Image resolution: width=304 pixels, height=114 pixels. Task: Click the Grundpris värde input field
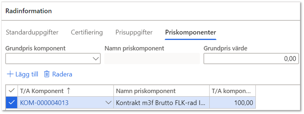tap(251, 59)
